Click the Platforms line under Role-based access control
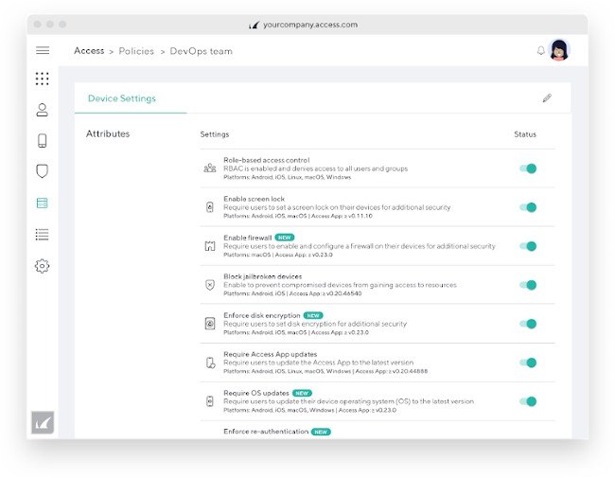Screen dimensions: 615x478 point(287,177)
